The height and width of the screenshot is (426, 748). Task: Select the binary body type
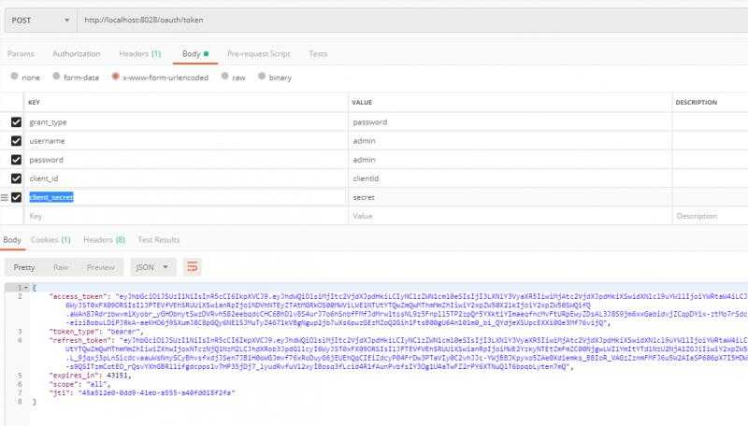coord(262,77)
